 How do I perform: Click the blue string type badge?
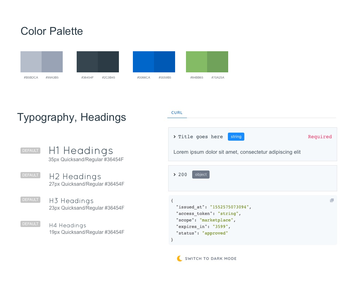coord(236,137)
